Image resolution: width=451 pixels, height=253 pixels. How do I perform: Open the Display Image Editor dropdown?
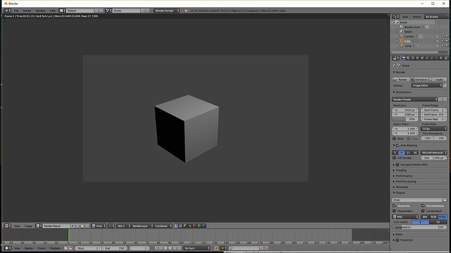[x=427, y=85]
